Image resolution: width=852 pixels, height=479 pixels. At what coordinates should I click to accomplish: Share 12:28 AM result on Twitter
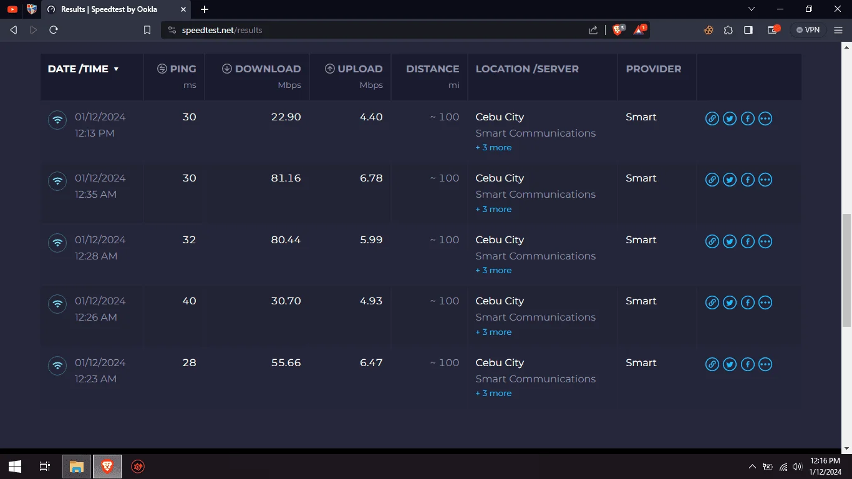pyautogui.click(x=730, y=241)
